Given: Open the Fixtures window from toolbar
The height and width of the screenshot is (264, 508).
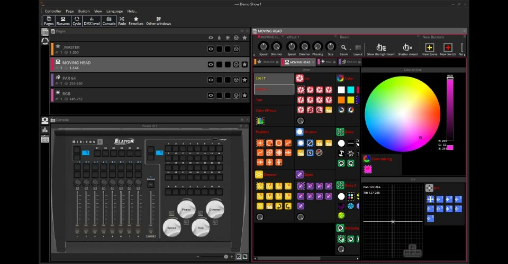Looking at the screenshot, I should (63, 21).
